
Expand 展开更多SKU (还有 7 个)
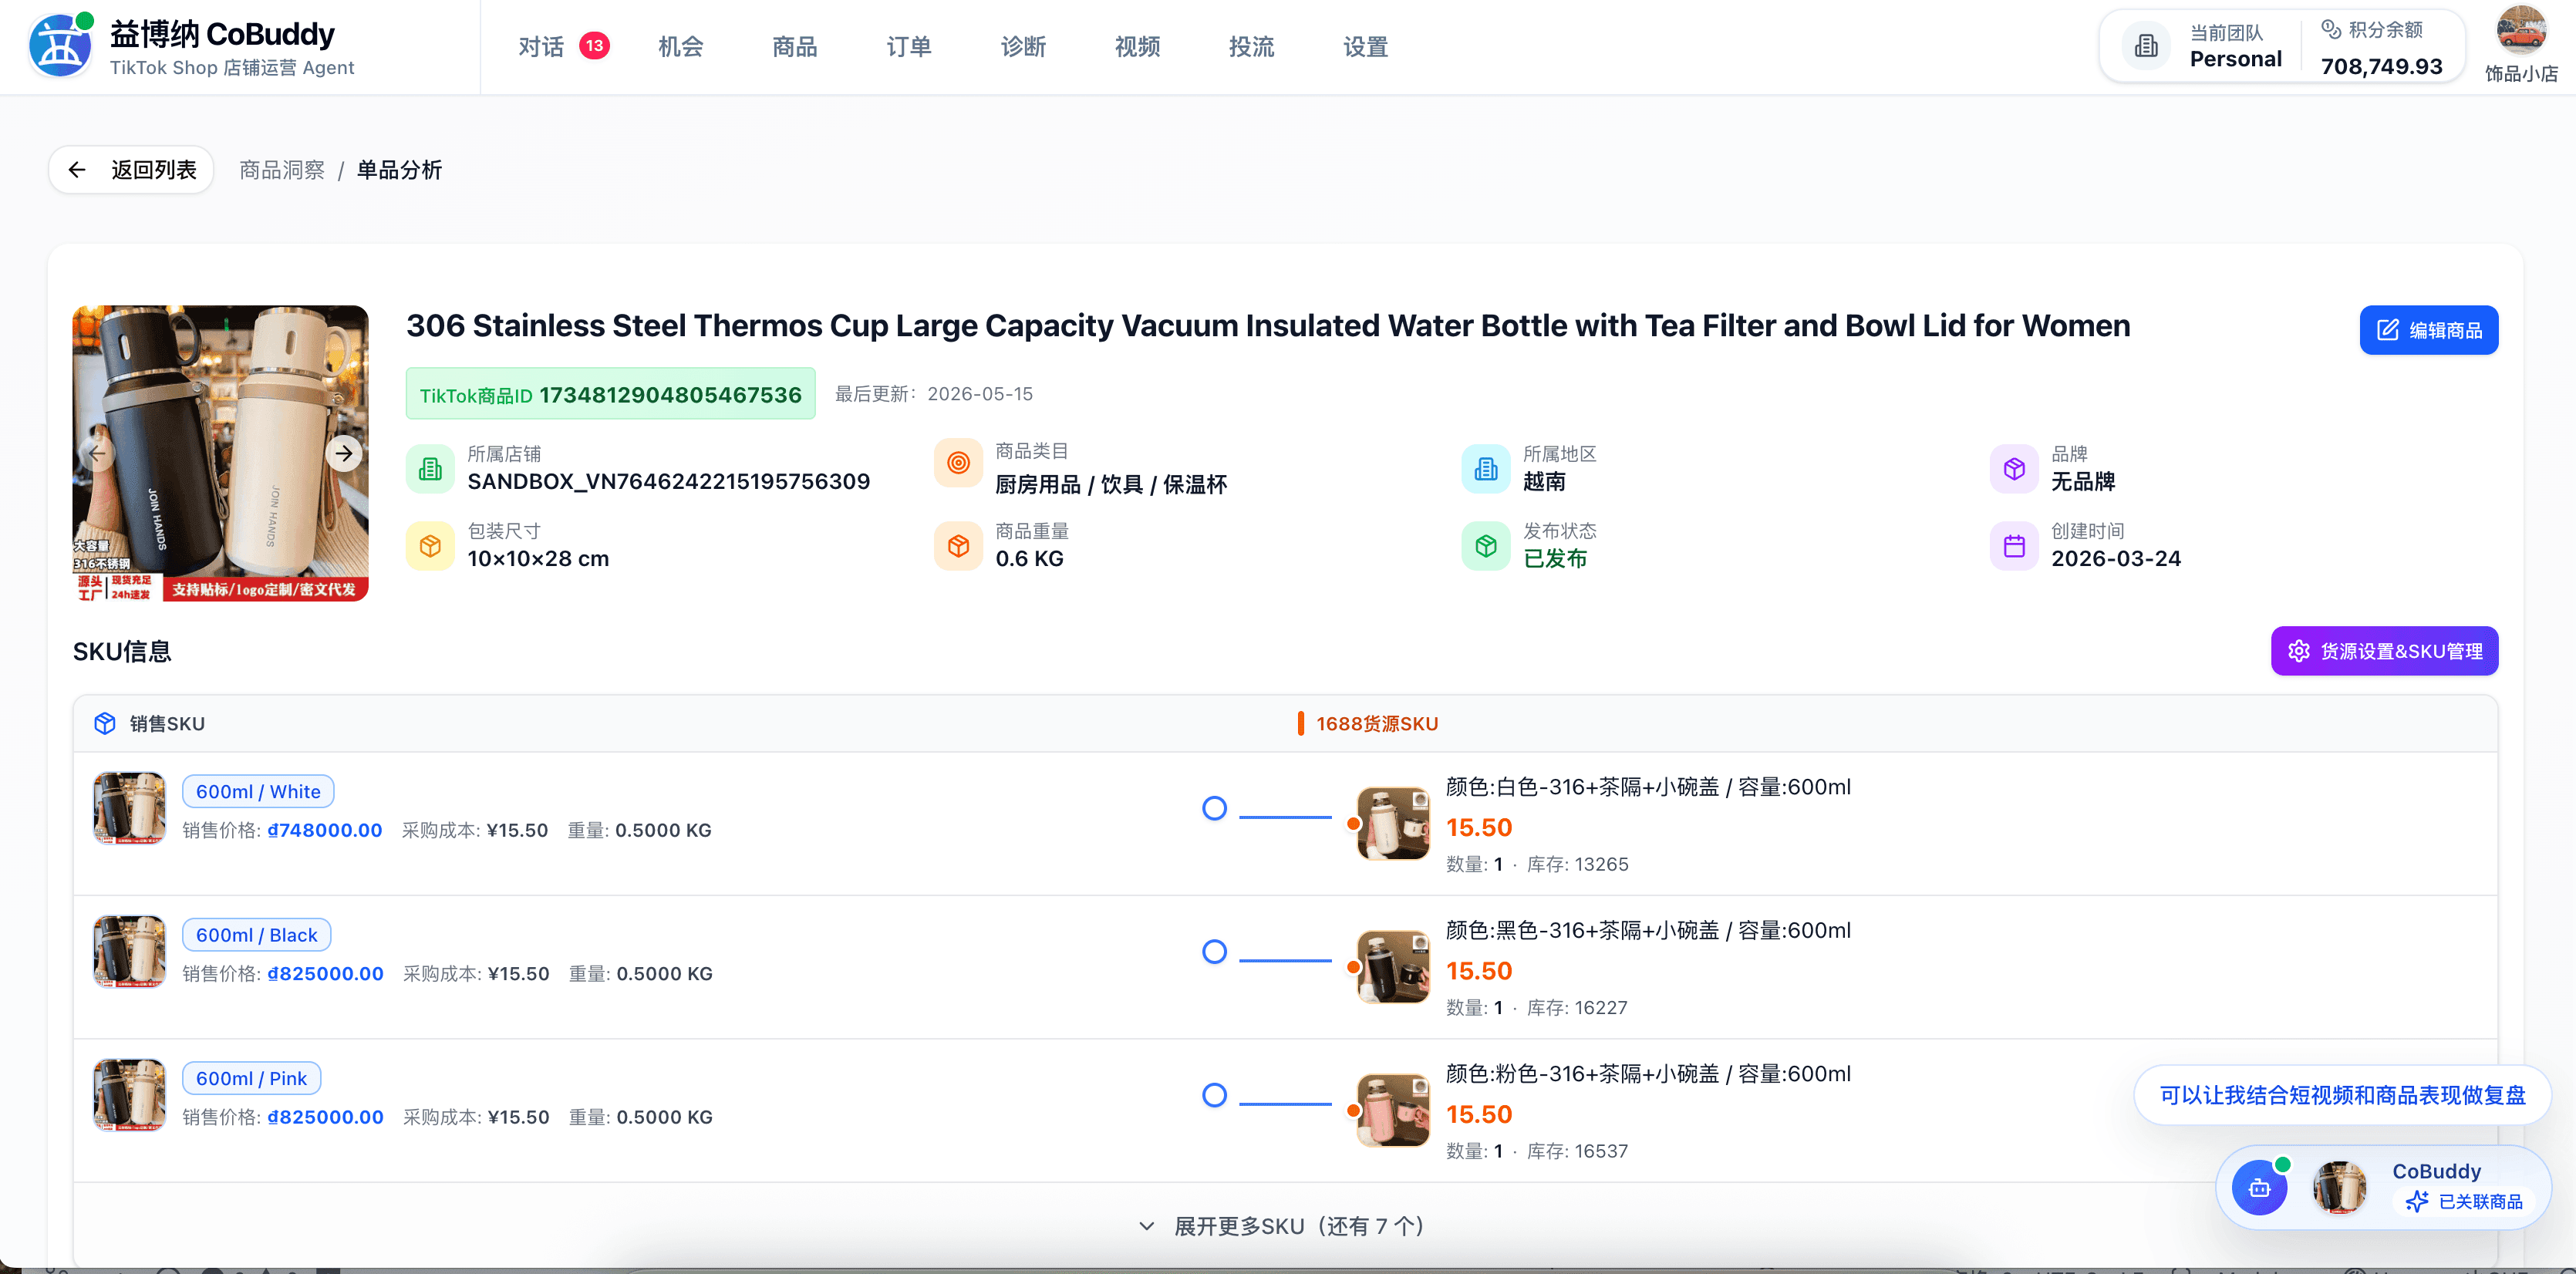tap(1285, 1226)
